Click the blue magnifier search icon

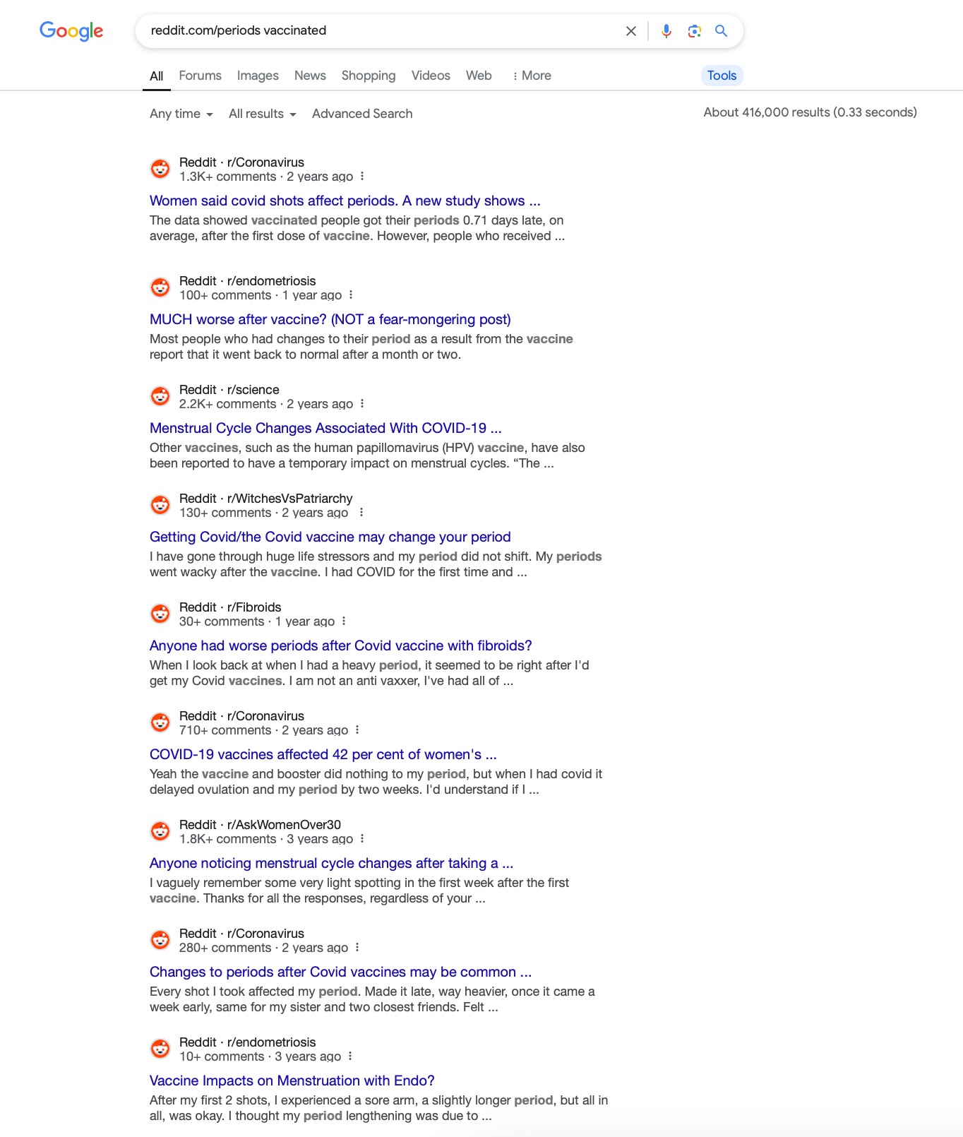click(721, 31)
